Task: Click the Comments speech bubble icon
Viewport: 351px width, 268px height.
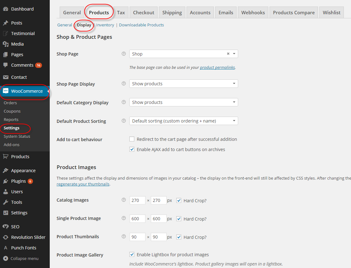Action: (6, 65)
